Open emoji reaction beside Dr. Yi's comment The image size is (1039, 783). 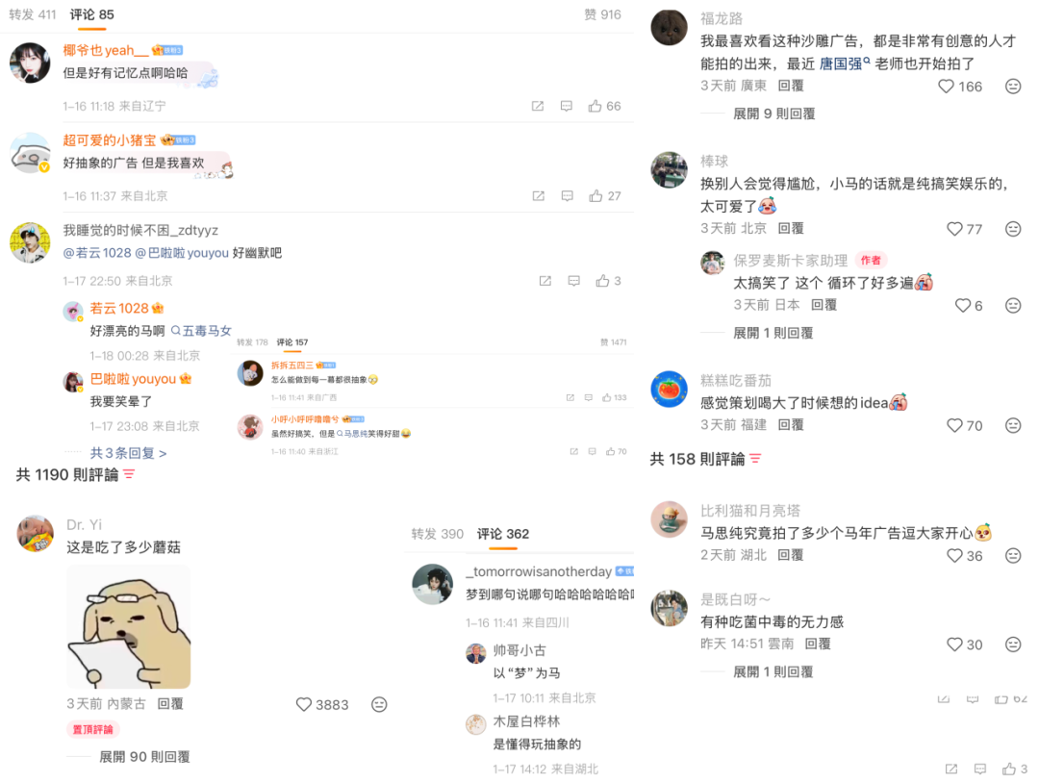tap(379, 704)
